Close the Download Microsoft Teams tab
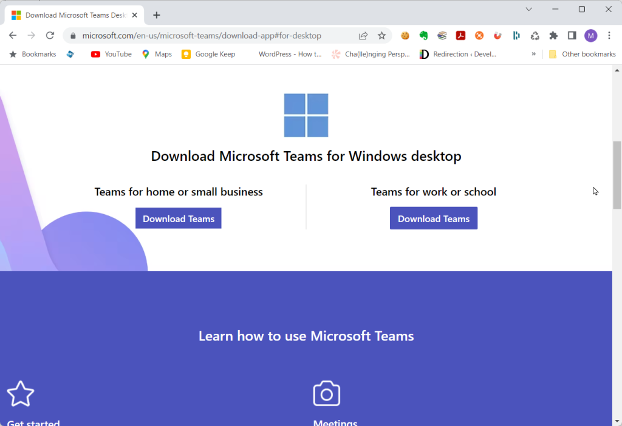Image resolution: width=622 pixels, height=426 pixels. [x=134, y=15]
